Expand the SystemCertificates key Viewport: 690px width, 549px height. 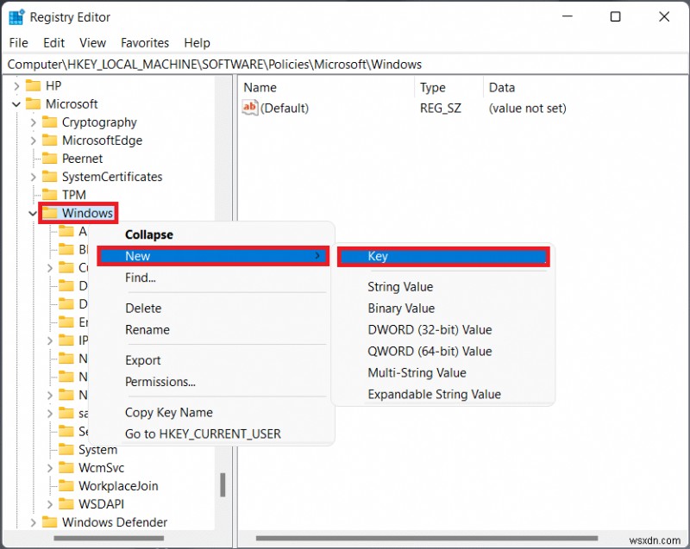click(x=33, y=177)
